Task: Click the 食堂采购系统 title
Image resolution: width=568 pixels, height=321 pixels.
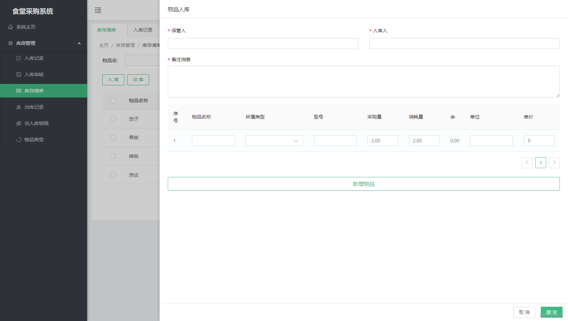Action: (x=33, y=11)
